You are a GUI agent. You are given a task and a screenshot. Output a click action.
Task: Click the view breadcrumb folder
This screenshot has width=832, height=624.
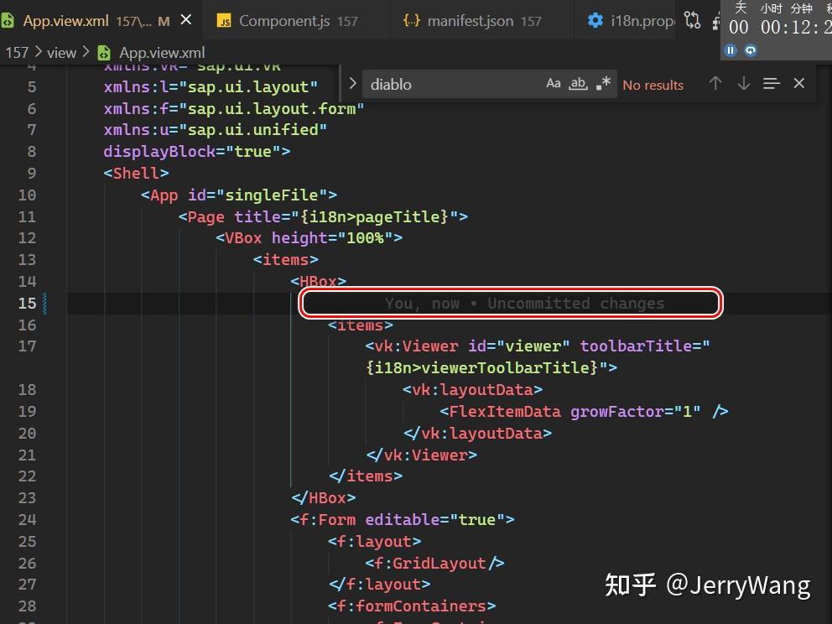tap(61, 53)
